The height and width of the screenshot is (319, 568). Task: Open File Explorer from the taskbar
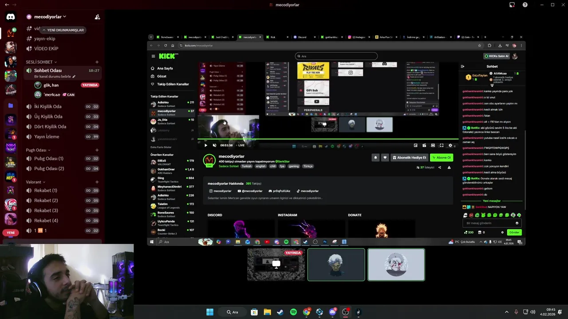coord(267,312)
